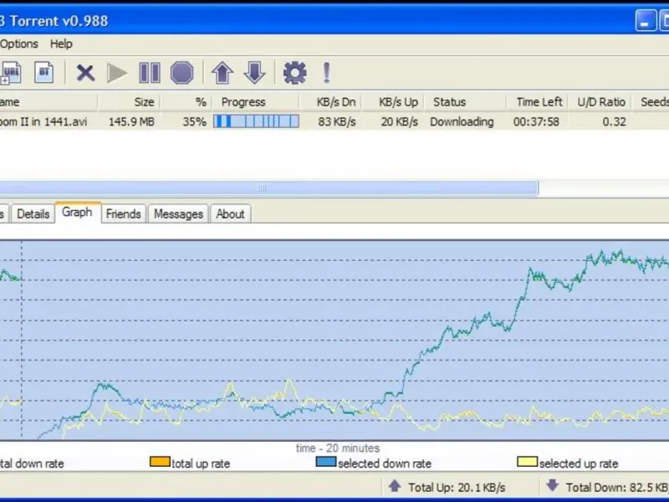
Task: Sort by the Status column header
Action: [465, 102]
